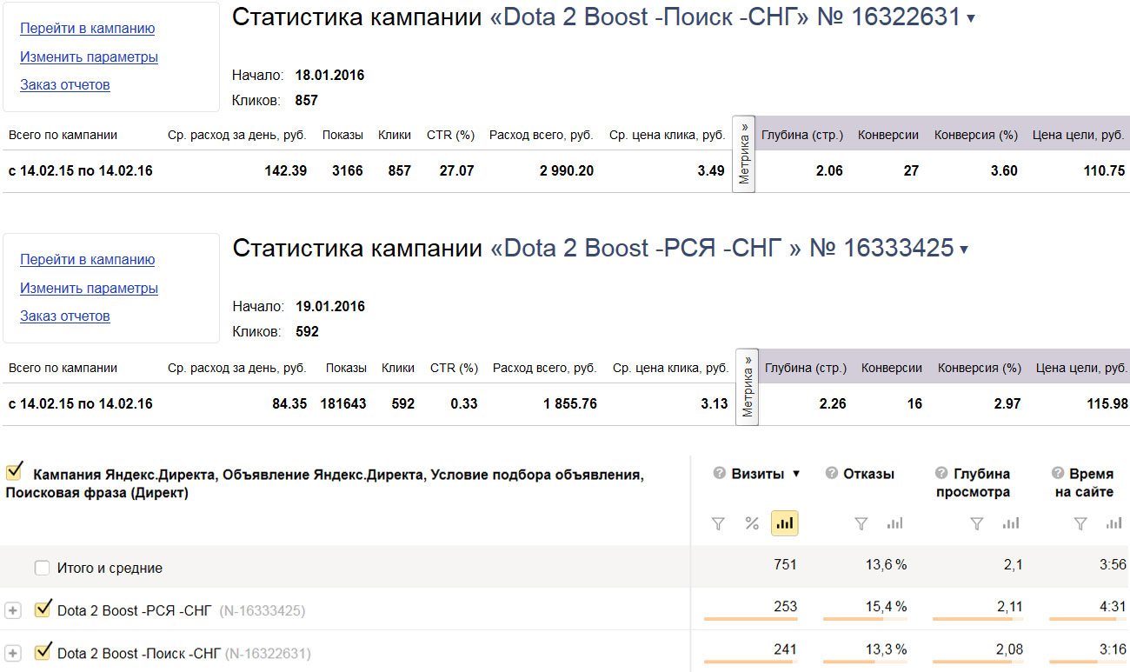
Task: Collapse the Метрика panel in the Поиск campaign table
Action: [x=744, y=154]
